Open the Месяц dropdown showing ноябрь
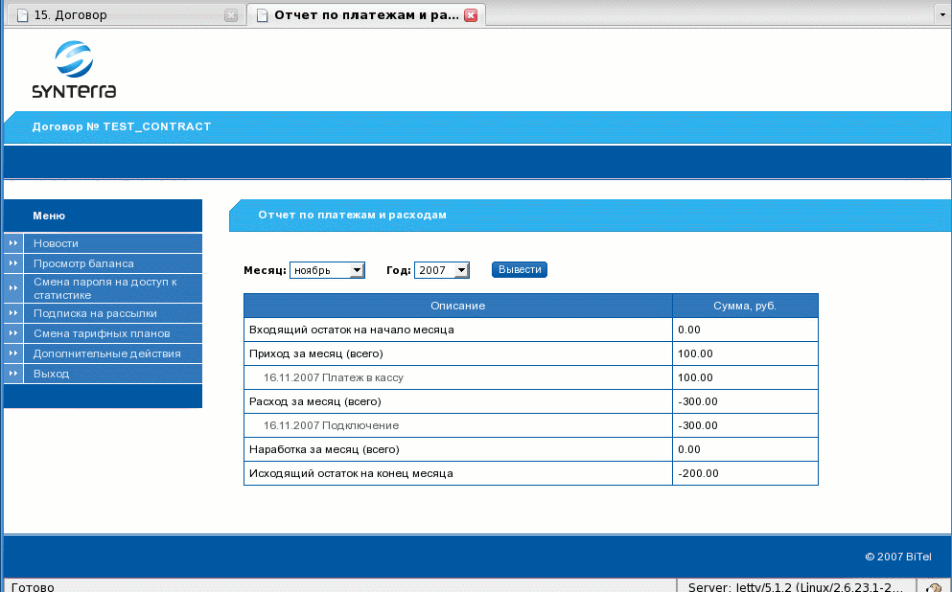This screenshot has height=592, width=952. pyautogui.click(x=327, y=271)
